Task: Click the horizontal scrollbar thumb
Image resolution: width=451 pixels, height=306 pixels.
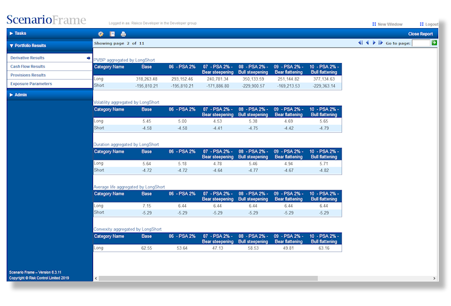Action: 208,278
